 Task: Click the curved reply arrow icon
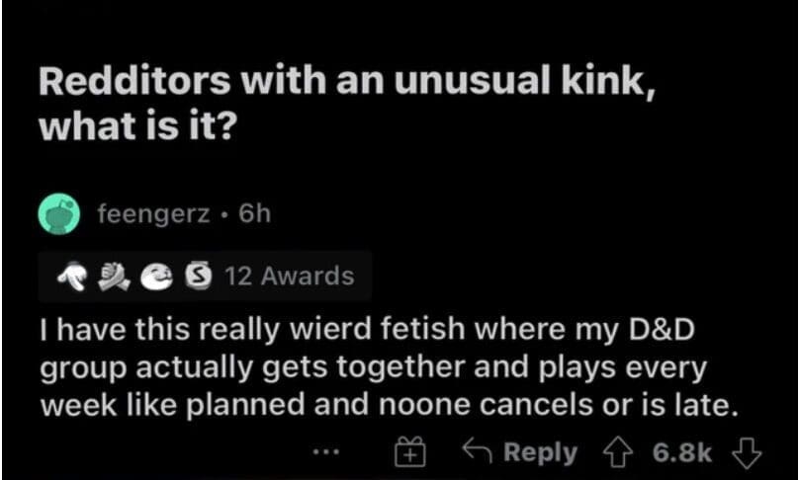coord(478,452)
